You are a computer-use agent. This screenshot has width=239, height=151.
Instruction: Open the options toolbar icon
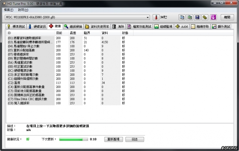[205, 17]
